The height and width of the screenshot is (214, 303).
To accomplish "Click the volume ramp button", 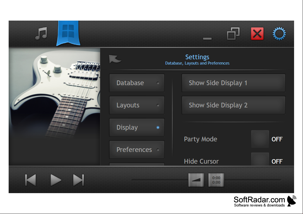I will coord(196,180).
